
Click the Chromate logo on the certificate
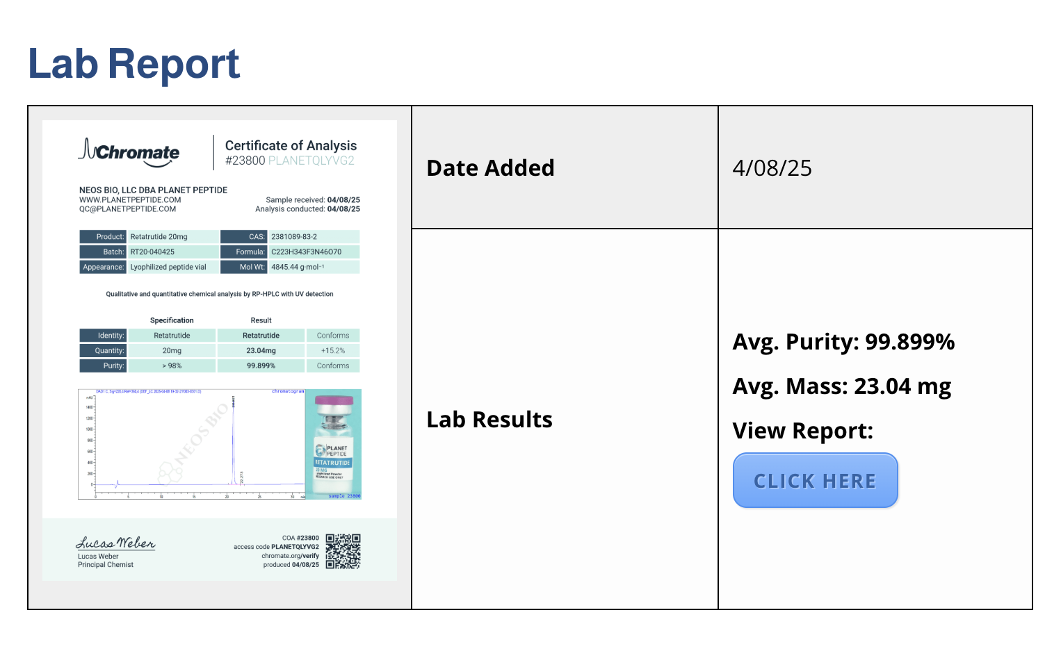[129, 152]
